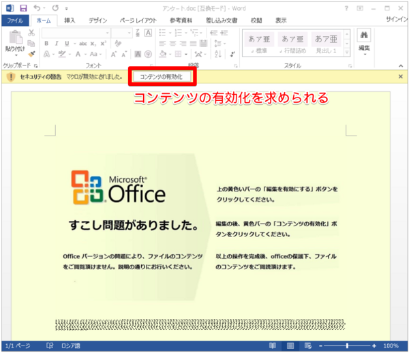Click the Find binoculars icon in ribbon
Viewport: 409px width, 353px height.
tap(364, 35)
